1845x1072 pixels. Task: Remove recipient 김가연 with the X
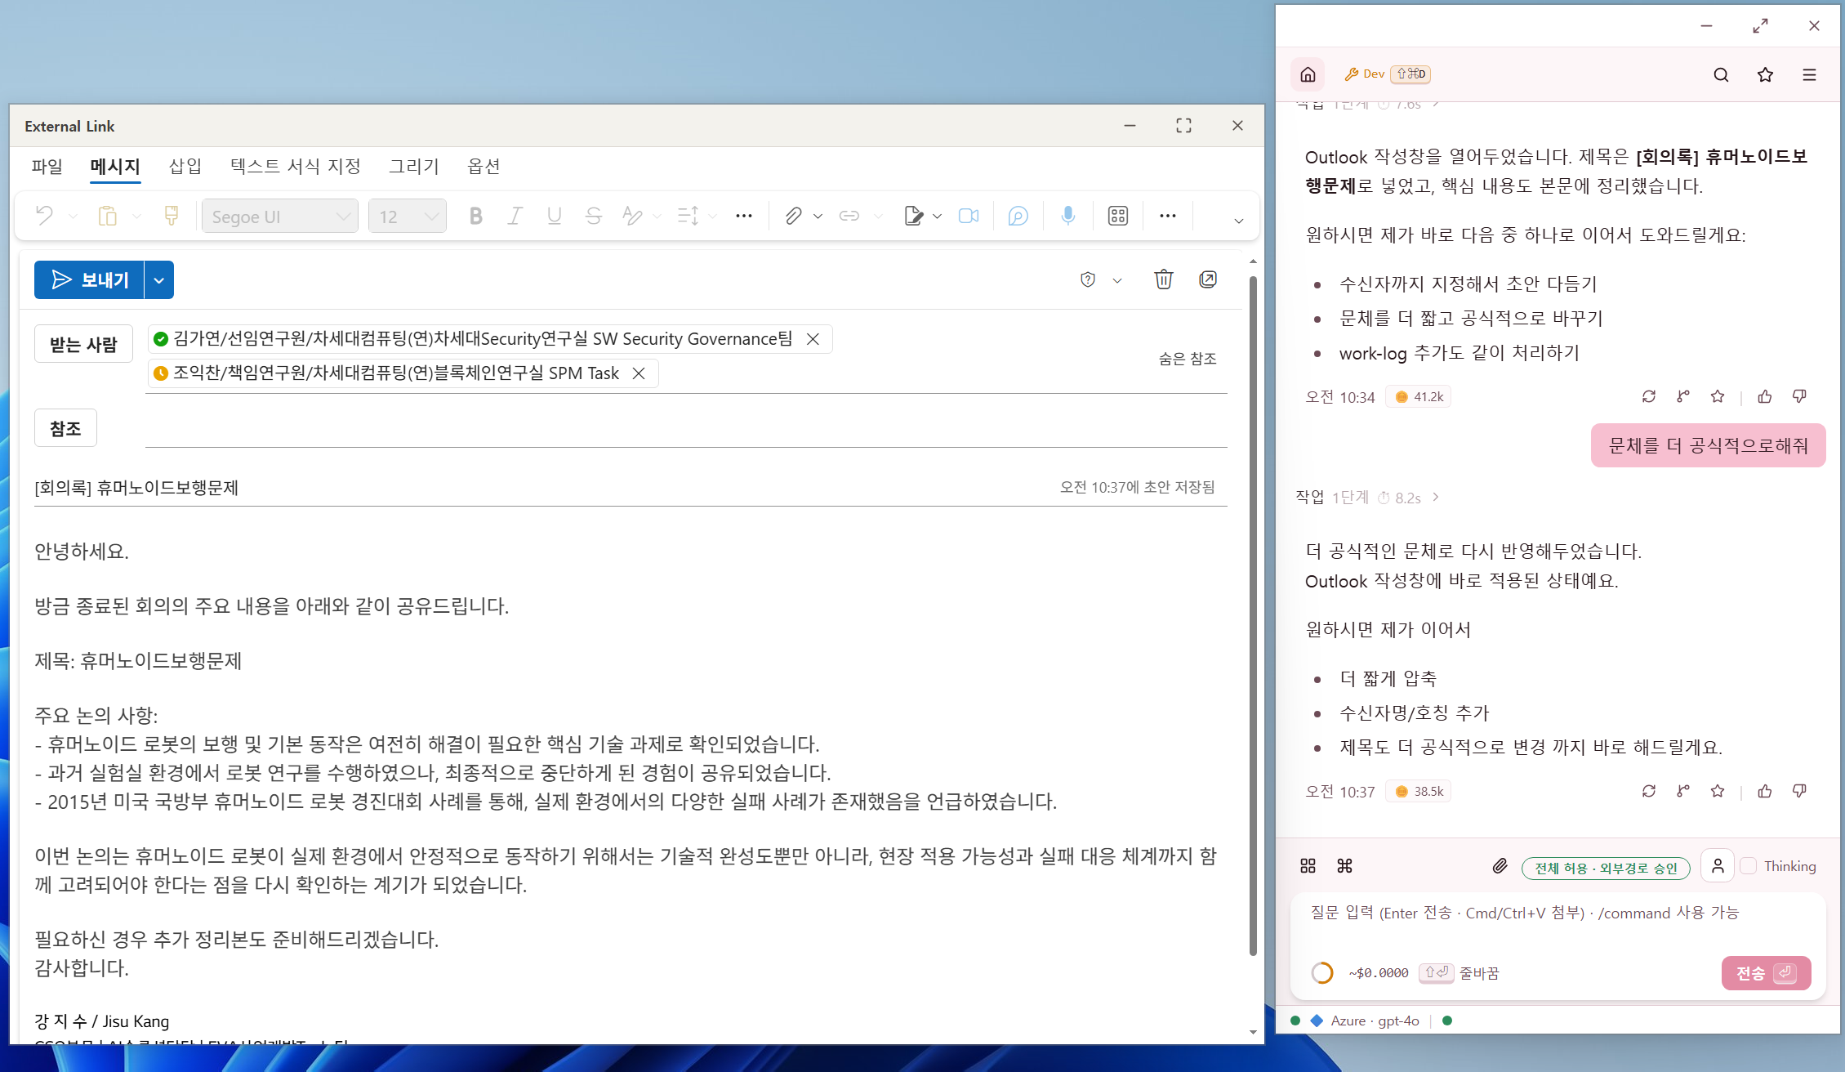coord(813,339)
